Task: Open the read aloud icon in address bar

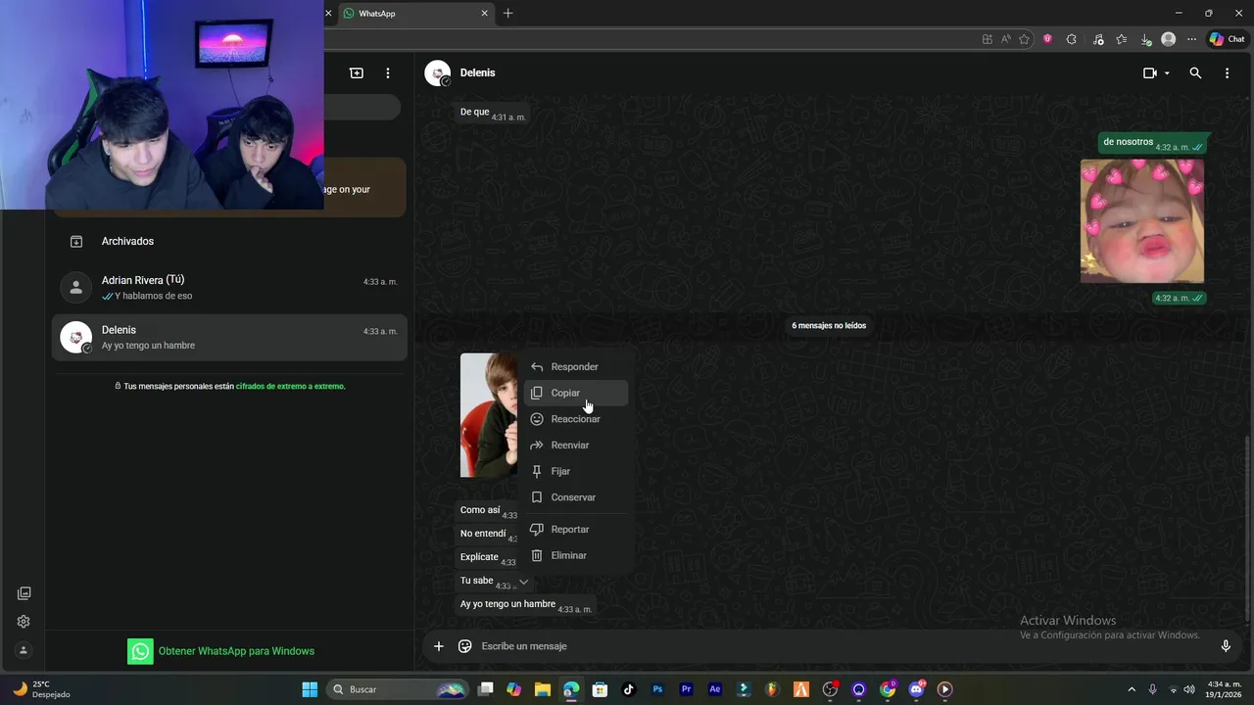Action: click(x=1006, y=39)
